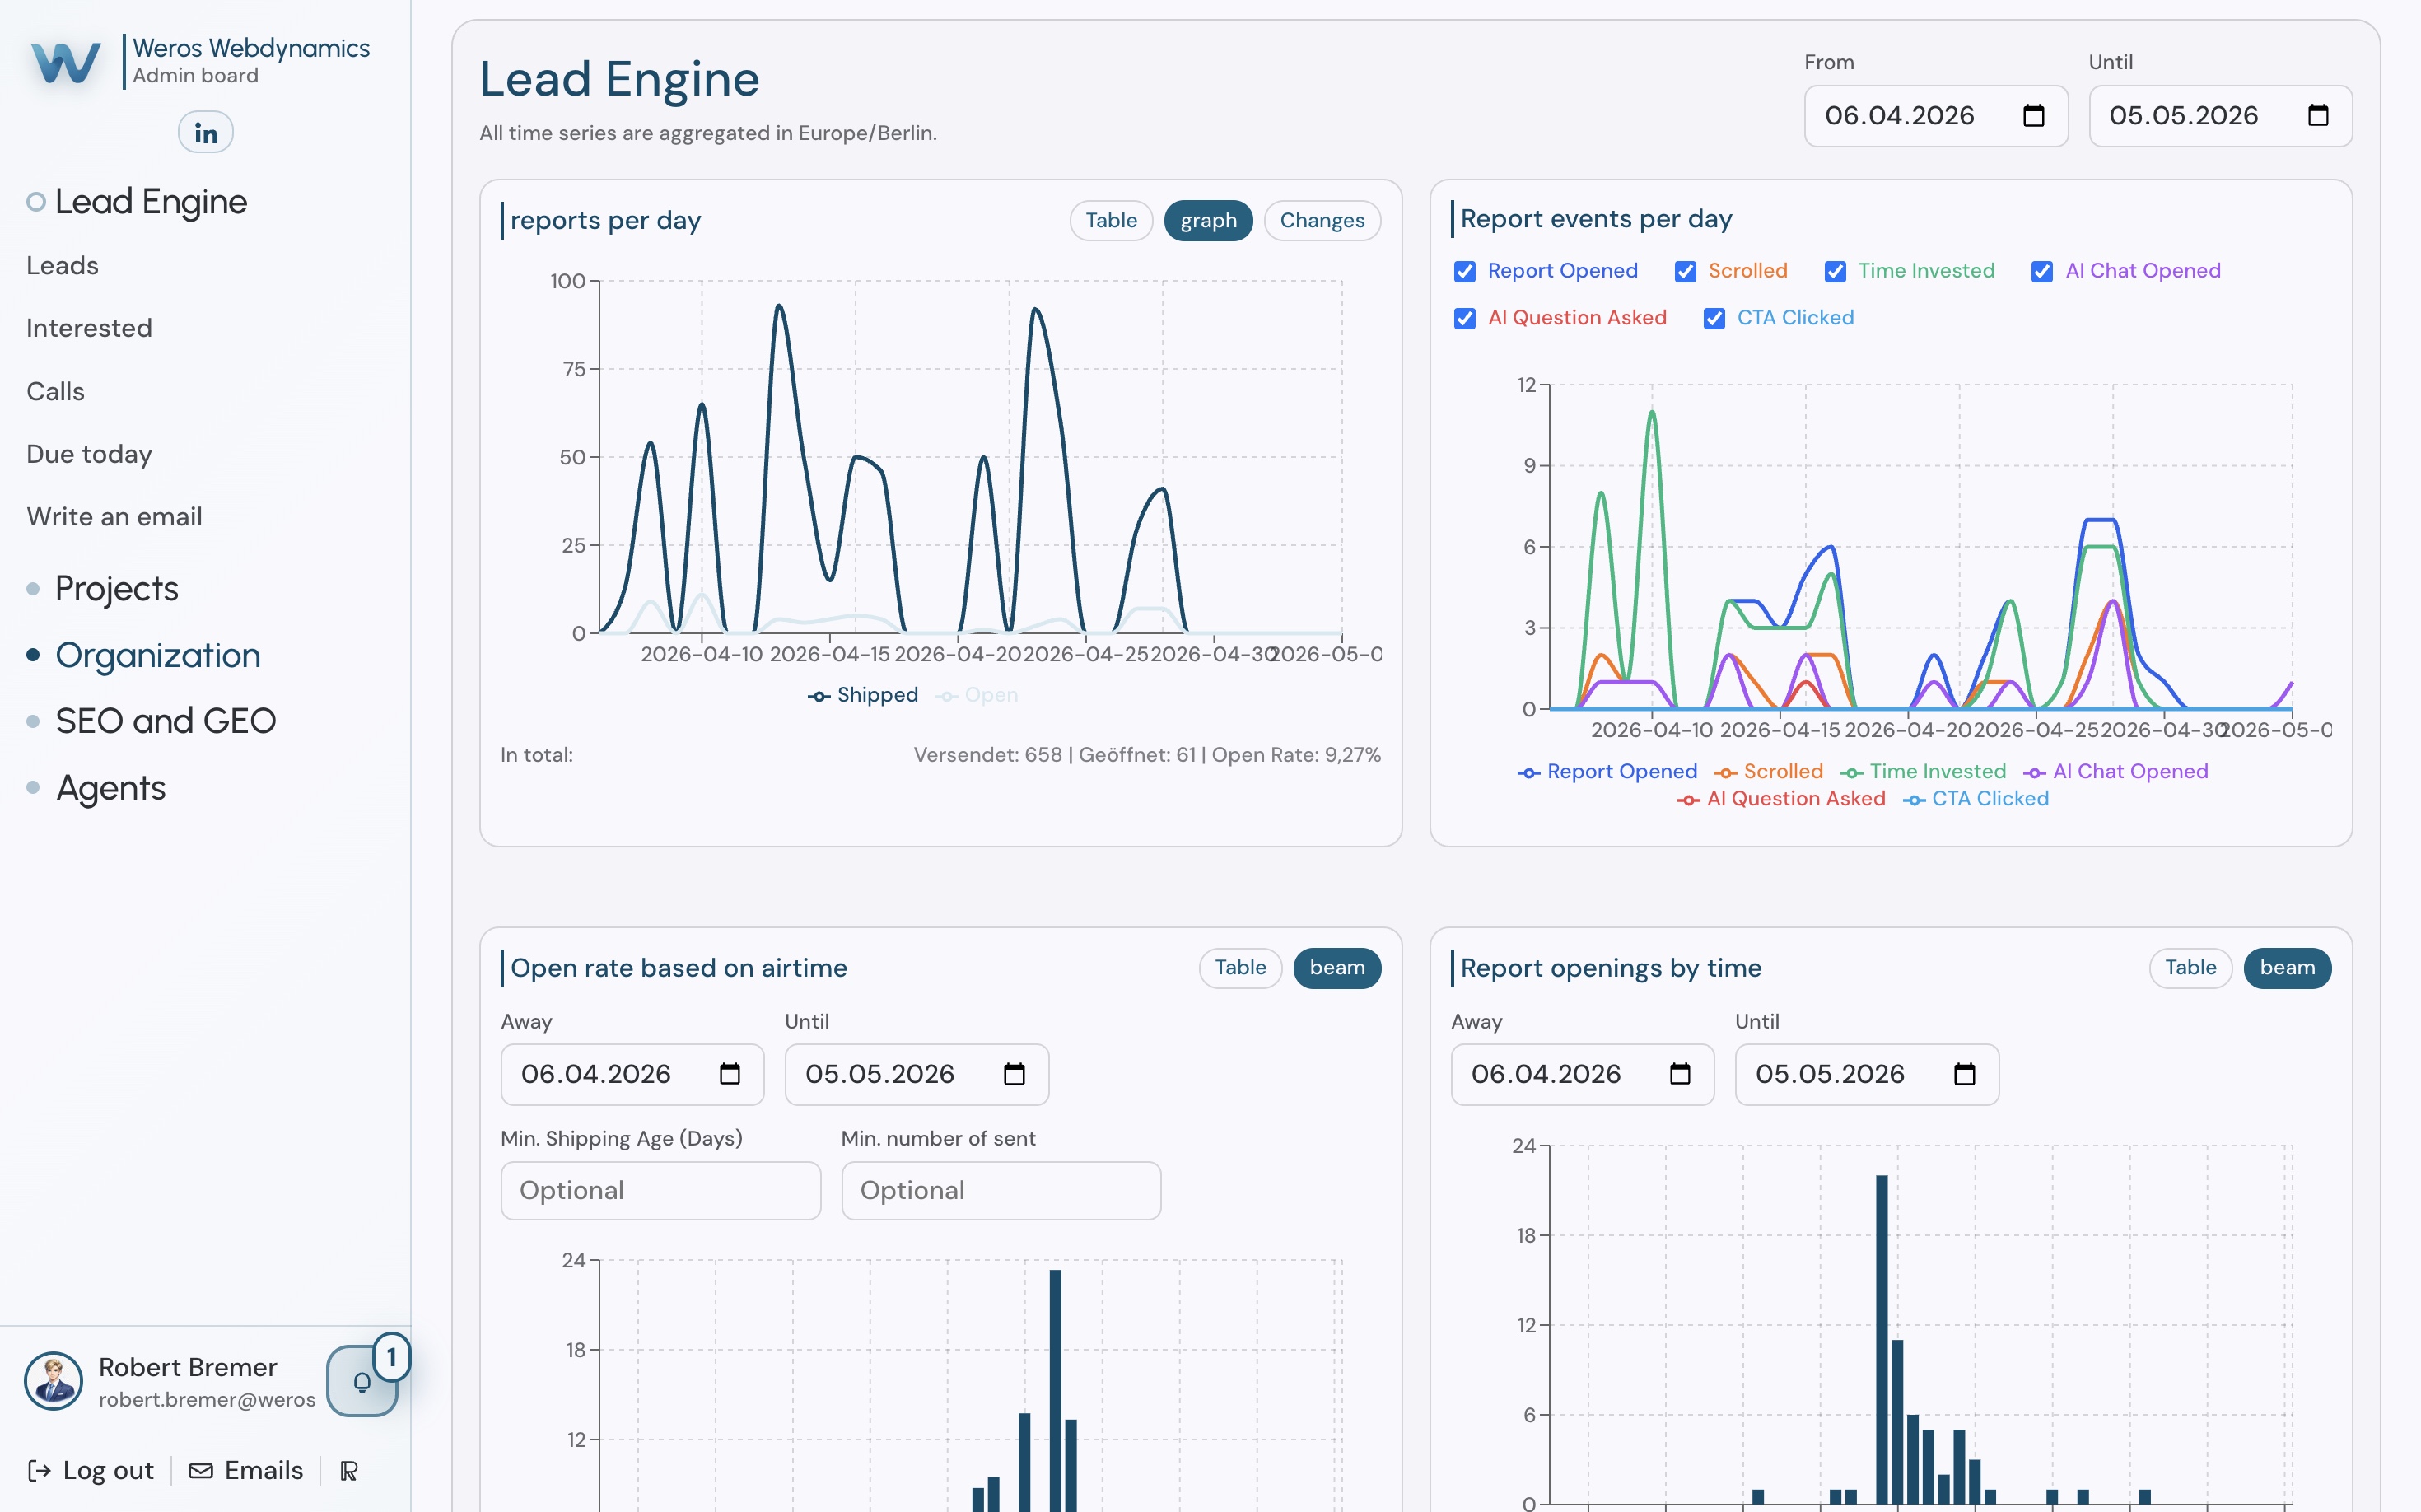
Task: Toggle Report Opened legend entry below chart
Action: [x=1607, y=772]
